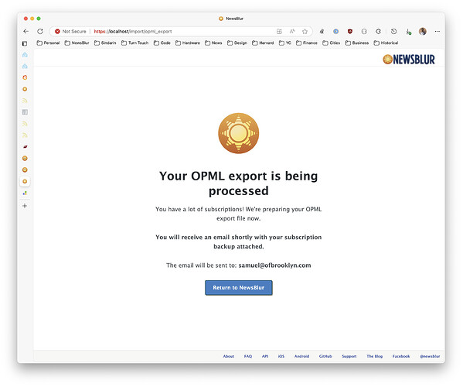Open the three-dot browser settings menu
This screenshot has width=463, height=387.
[437, 31]
